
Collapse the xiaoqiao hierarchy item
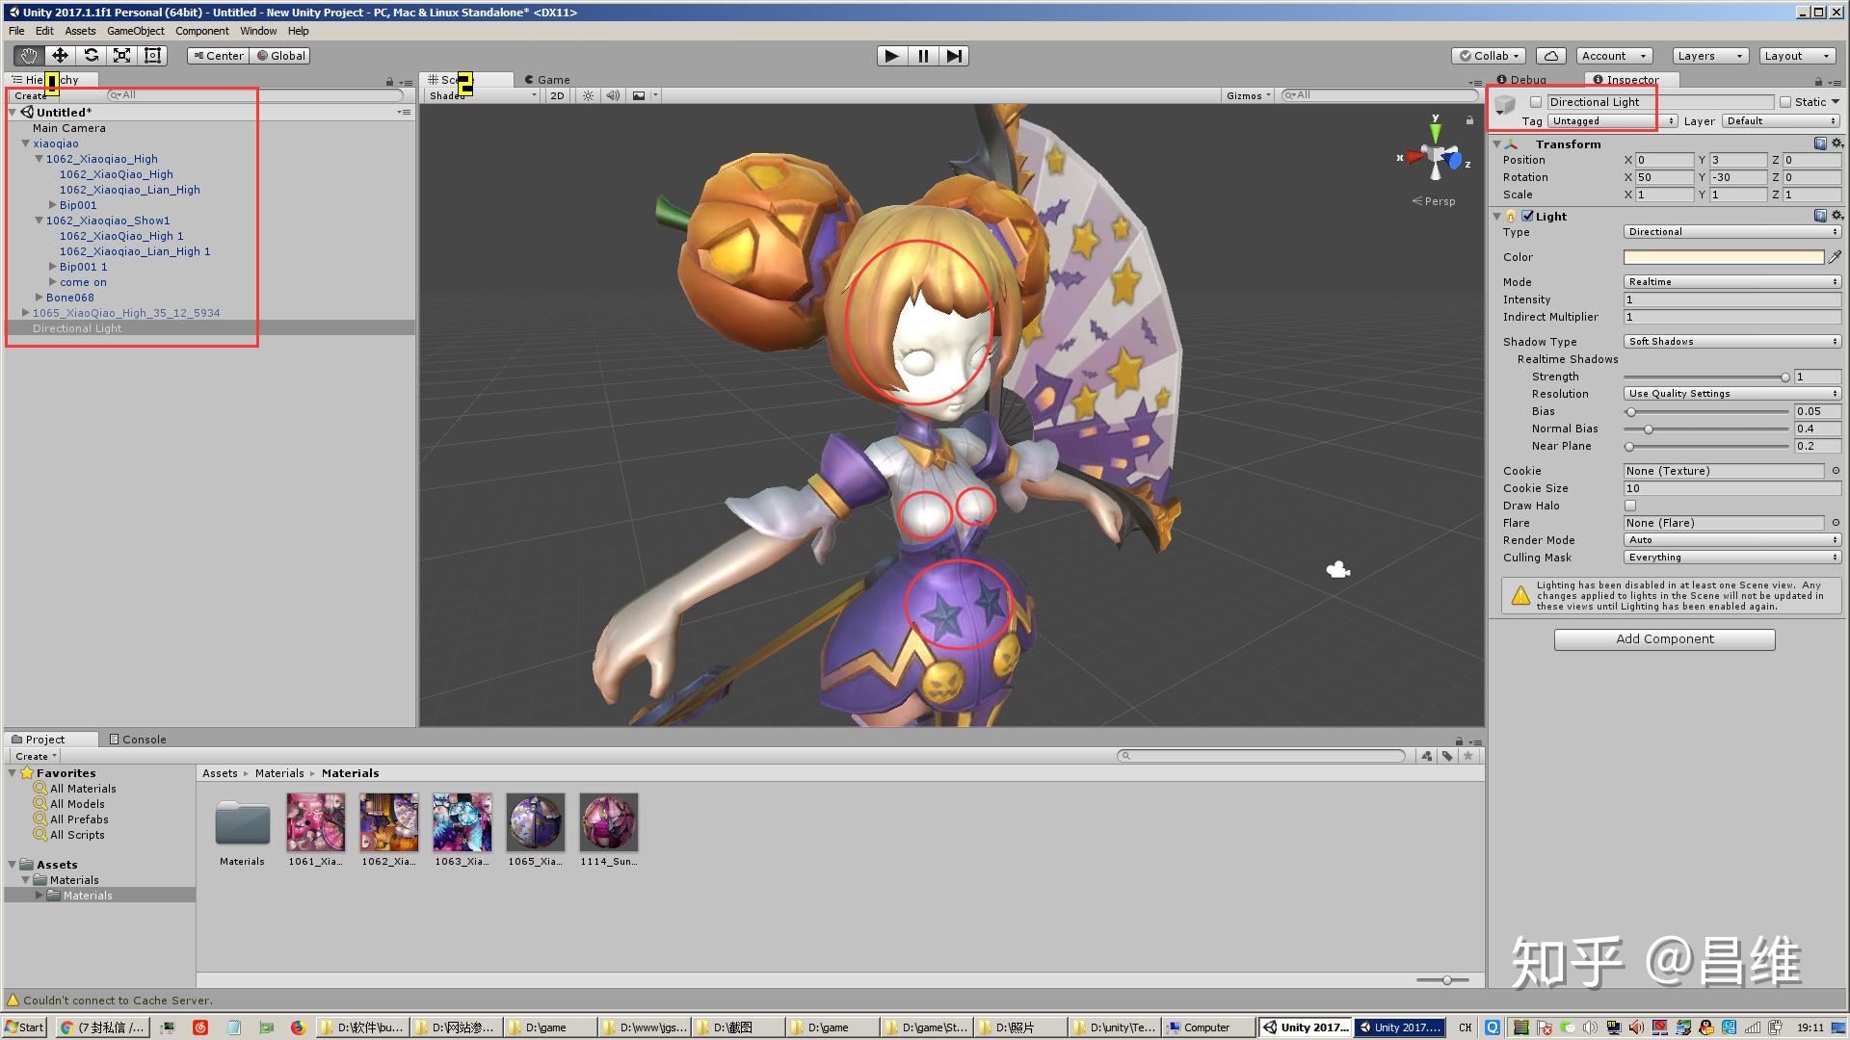coord(26,143)
